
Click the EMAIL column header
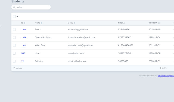(x=70, y=23)
